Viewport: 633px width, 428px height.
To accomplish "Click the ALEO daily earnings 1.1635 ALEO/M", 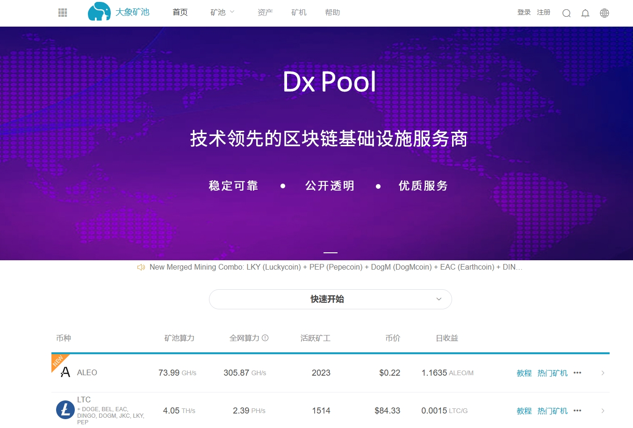I will tap(447, 373).
